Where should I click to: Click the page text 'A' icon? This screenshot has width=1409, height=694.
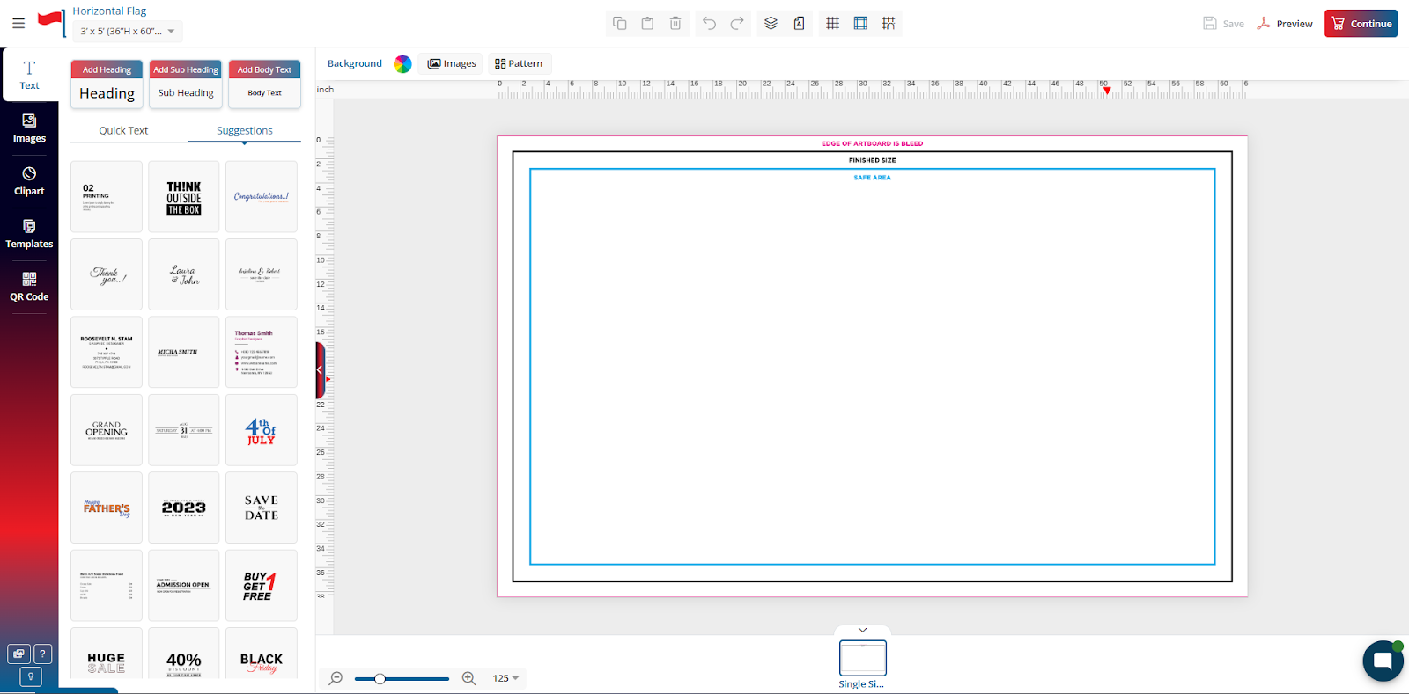click(799, 24)
